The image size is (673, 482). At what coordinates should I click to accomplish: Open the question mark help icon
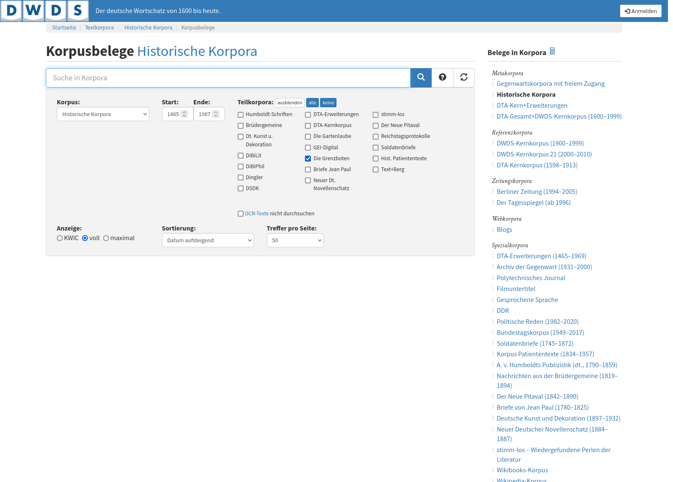442,78
